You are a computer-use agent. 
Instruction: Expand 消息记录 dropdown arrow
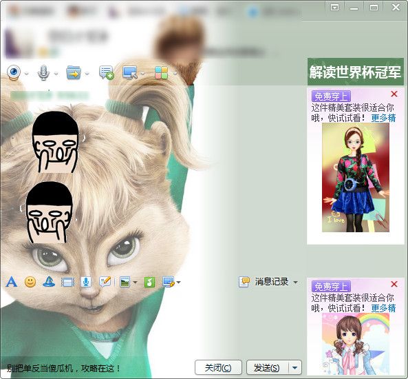tap(295, 283)
